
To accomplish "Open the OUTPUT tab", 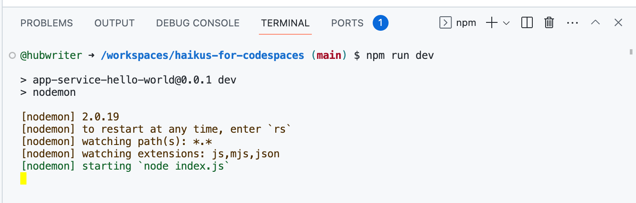I will 115,23.
